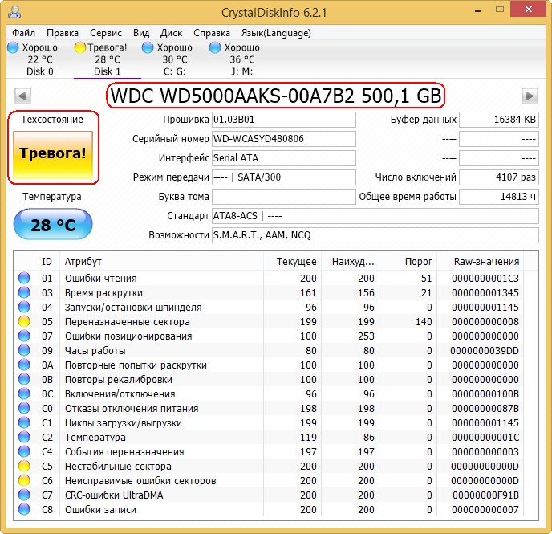The width and height of the screenshot is (552, 534).
Task: Click the Общее время работы value 14813 ч
Action: pos(499,197)
